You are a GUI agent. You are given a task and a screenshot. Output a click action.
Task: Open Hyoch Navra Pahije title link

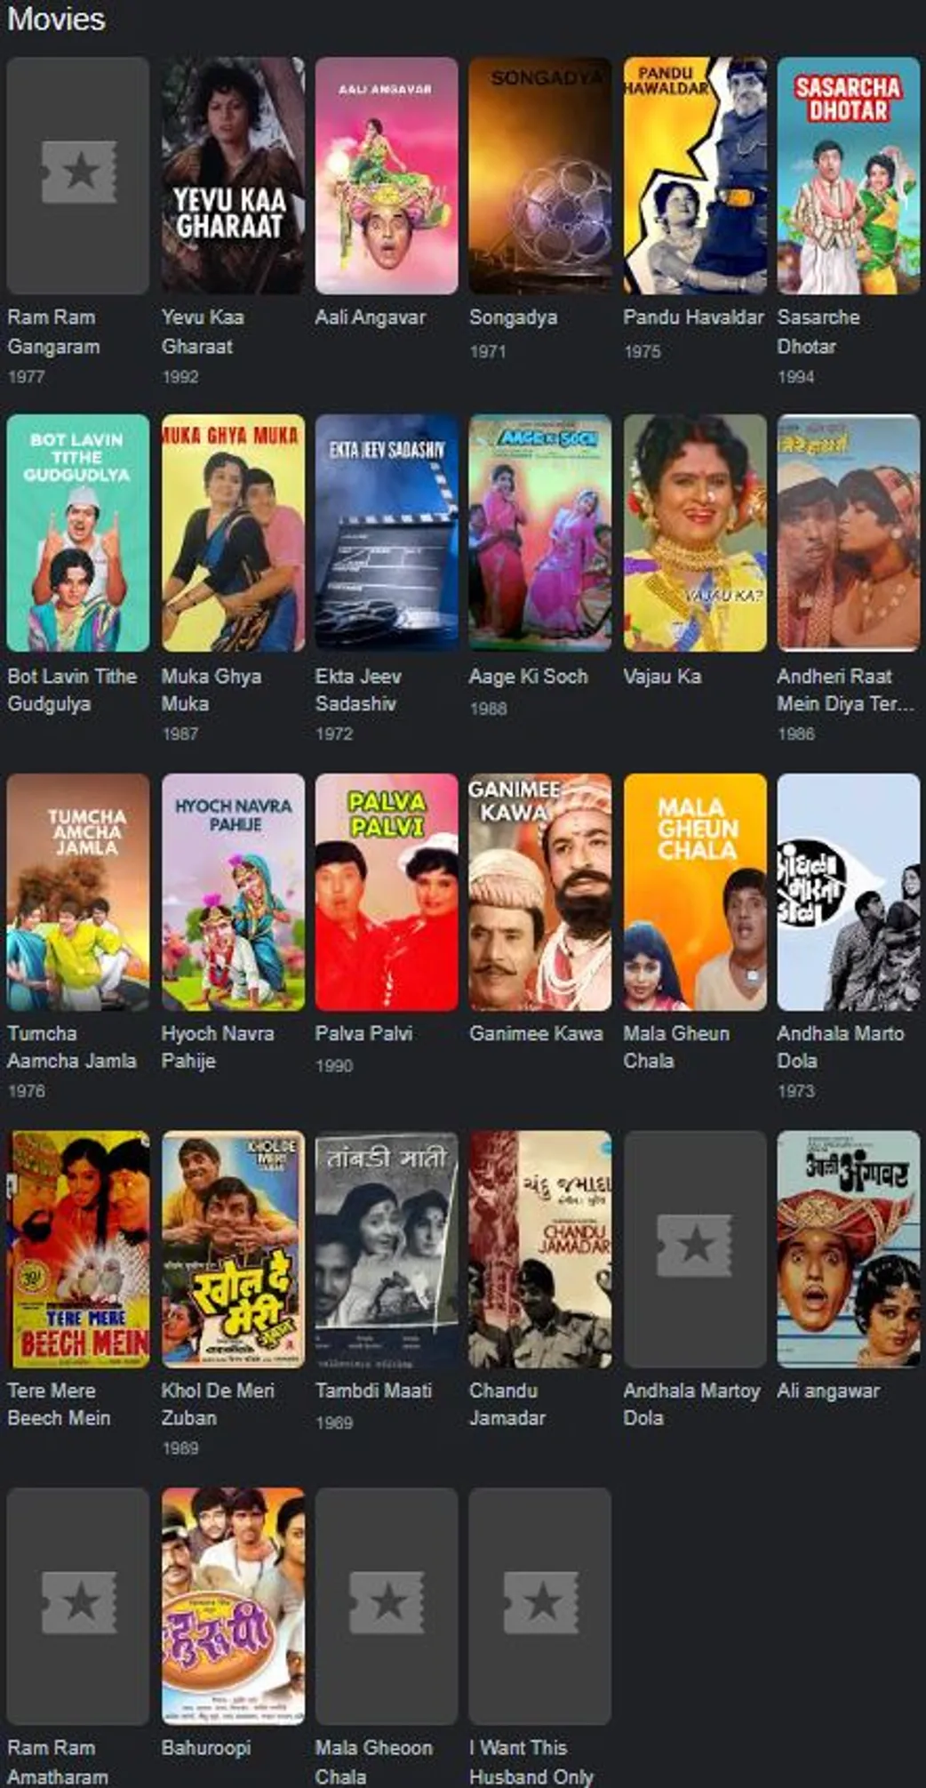coord(218,1047)
